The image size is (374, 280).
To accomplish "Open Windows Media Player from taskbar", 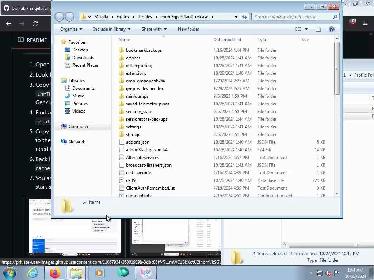I will tap(99, 273).
